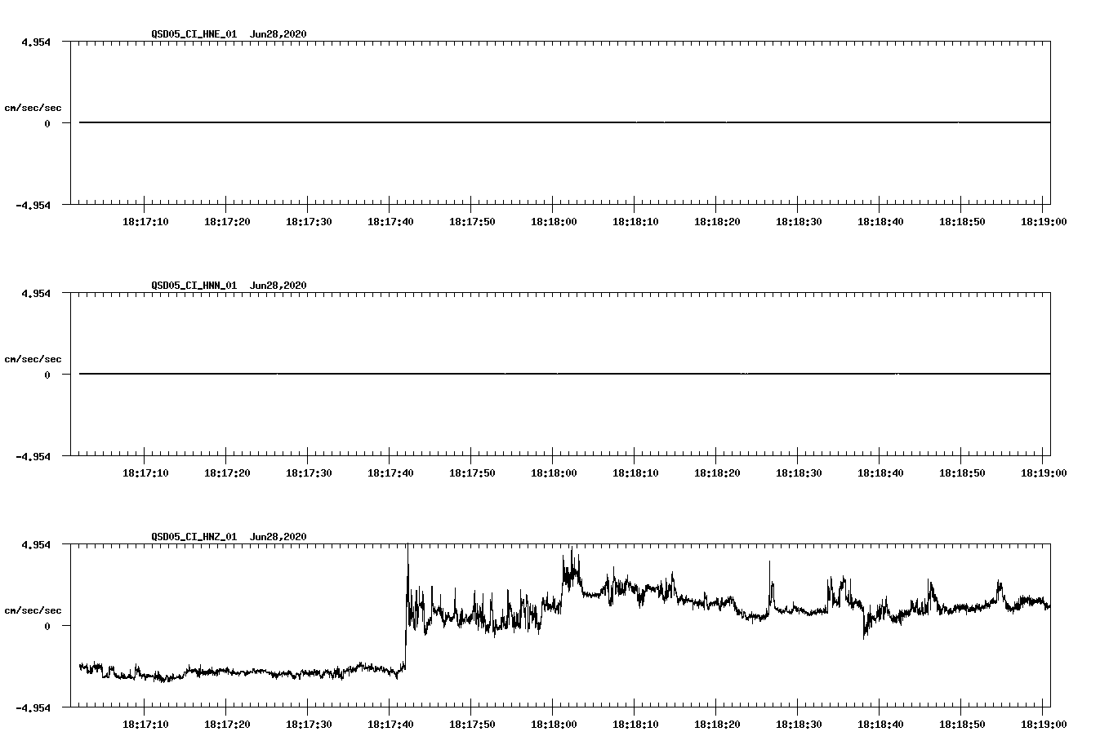Screen dimensions: 1109x754
Task: Click the 18:18:20 time label under the HNZ plot
Action: 717,724
